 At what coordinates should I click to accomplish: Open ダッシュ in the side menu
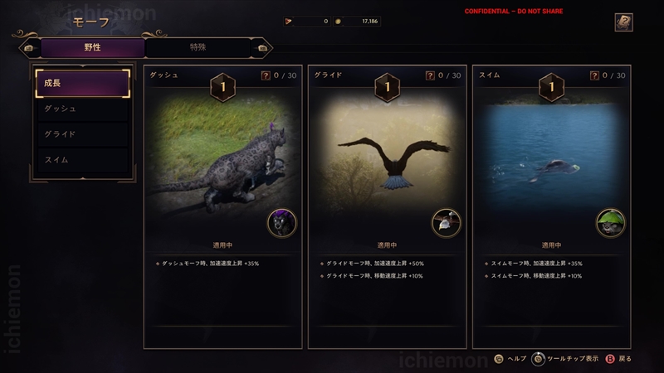tap(82, 109)
